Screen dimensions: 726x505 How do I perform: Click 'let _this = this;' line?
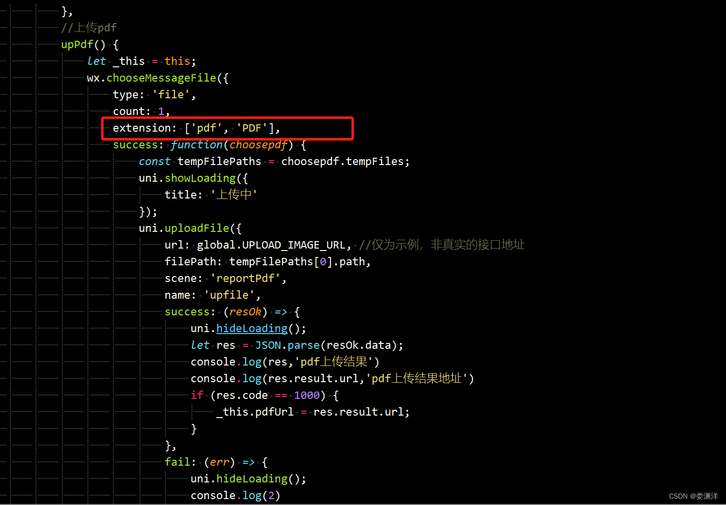point(141,61)
